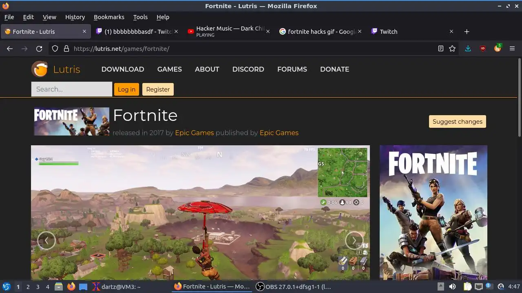Image resolution: width=522 pixels, height=293 pixels.
Task: Switch to workspace 2 in the taskbar
Action: pyautogui.click(x=28, y=286)
